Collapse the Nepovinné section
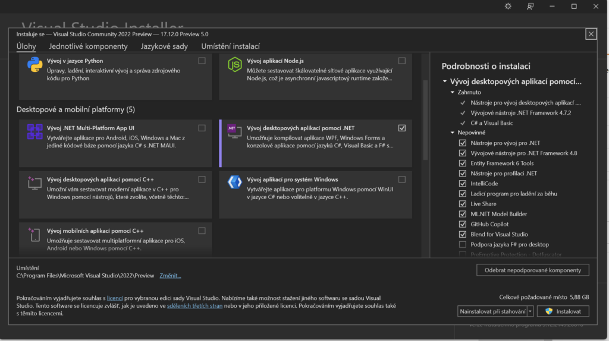The height and width of the screenshot is (341, 609). 453,133
